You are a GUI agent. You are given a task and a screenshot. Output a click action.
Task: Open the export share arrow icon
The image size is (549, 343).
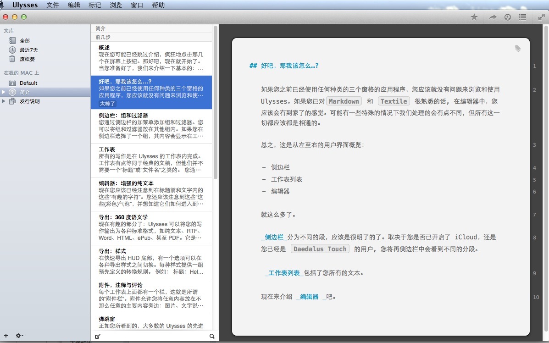pos(493,17)
